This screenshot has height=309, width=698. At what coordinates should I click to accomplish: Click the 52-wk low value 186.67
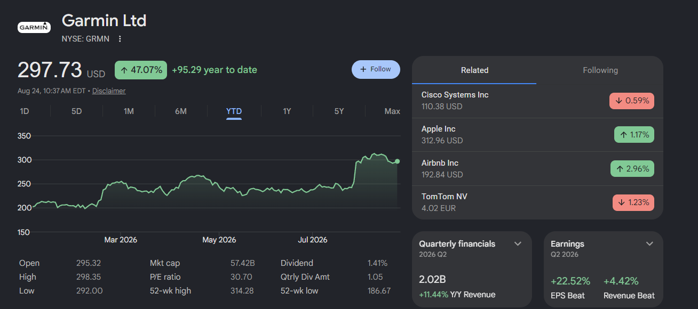(379, 291)
